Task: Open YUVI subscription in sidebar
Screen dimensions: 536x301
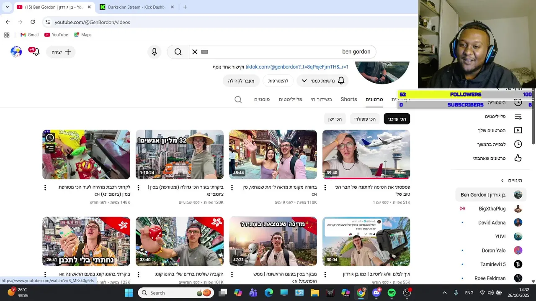Action: coord(492,237)
